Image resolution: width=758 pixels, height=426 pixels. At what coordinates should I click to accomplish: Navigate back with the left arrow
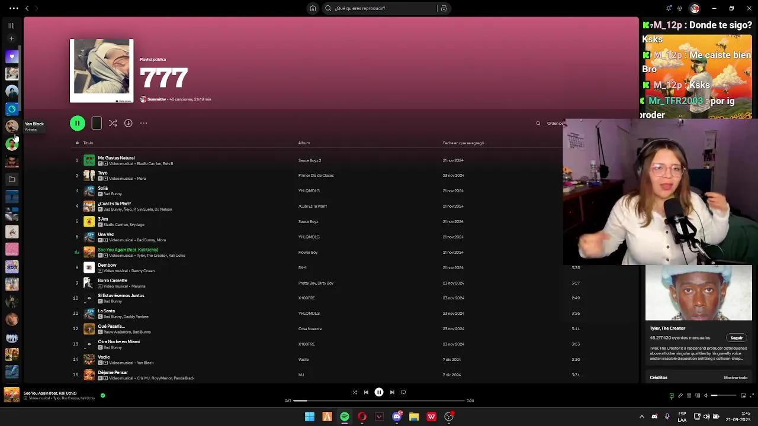click(x=27, y=8)
